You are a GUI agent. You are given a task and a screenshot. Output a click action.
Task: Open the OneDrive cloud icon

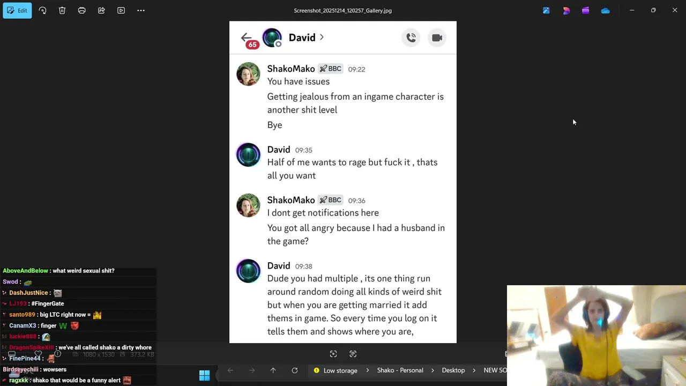pyautogui.click(x=605, y=10)
